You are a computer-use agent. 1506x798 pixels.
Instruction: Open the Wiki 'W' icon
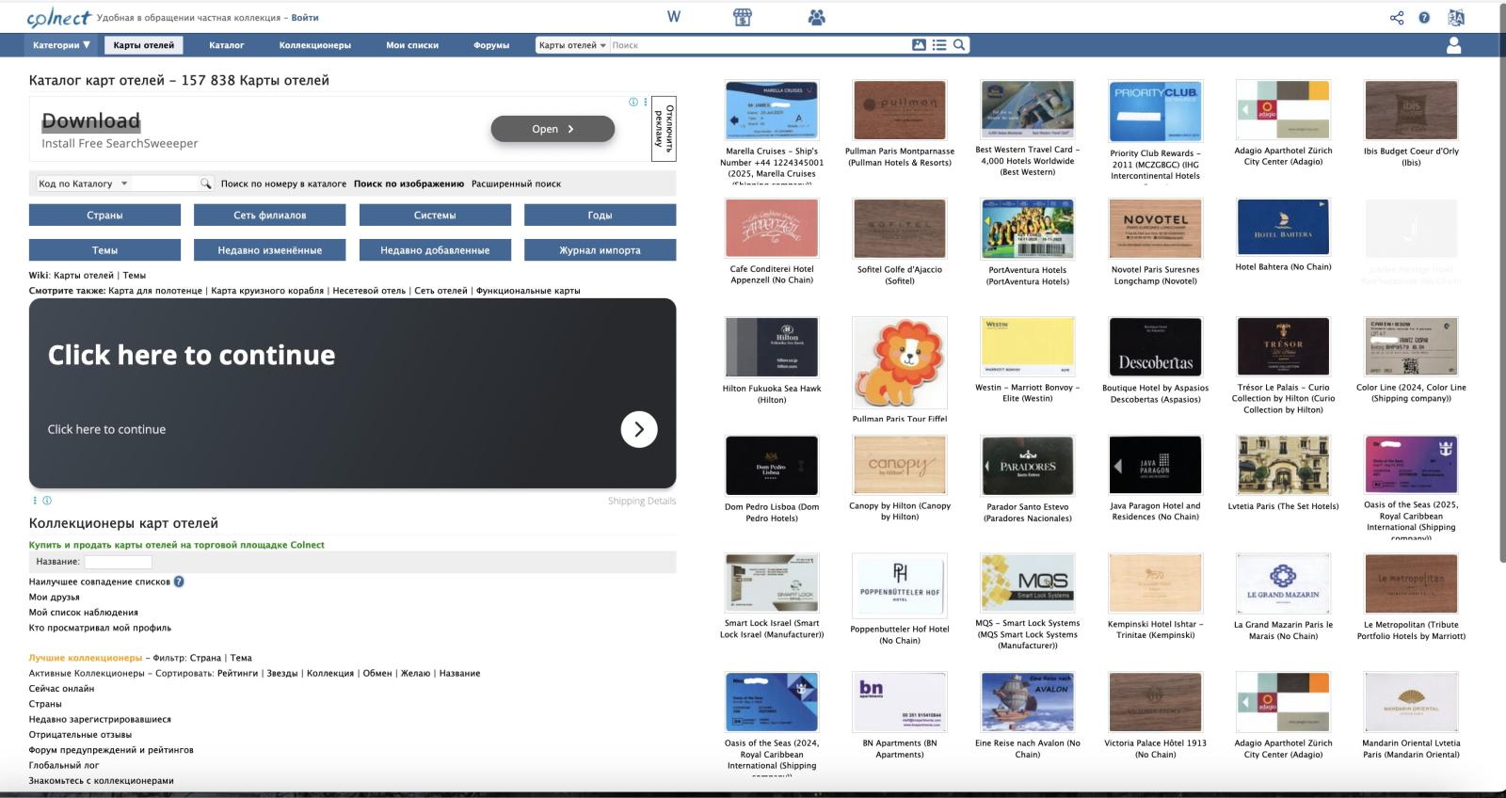673,17
